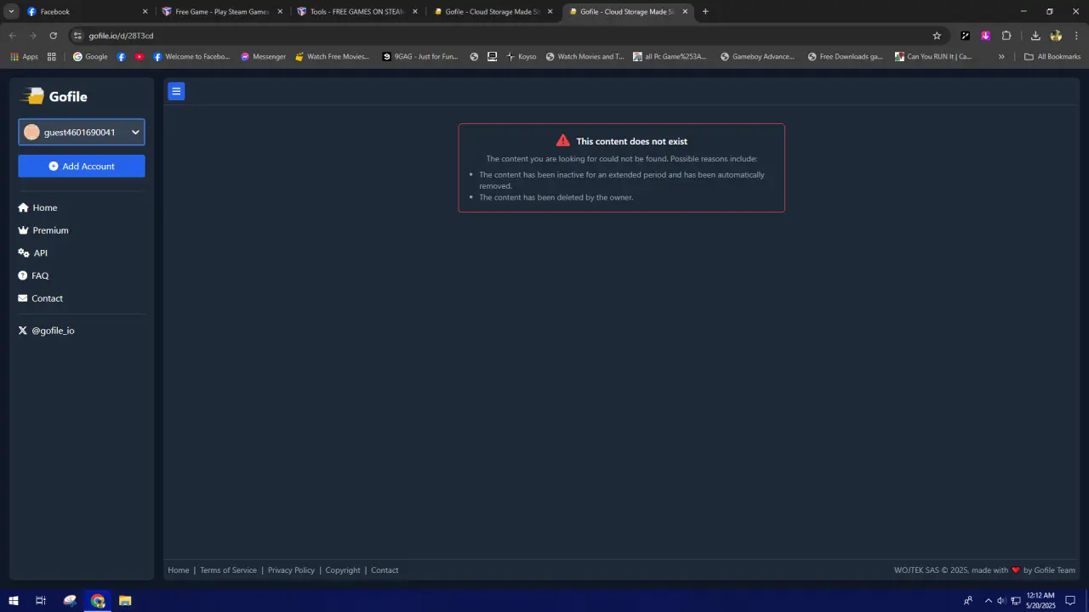Open Copyright footer link
Screen dimensions: 1089x612
(x=343, y=570)
